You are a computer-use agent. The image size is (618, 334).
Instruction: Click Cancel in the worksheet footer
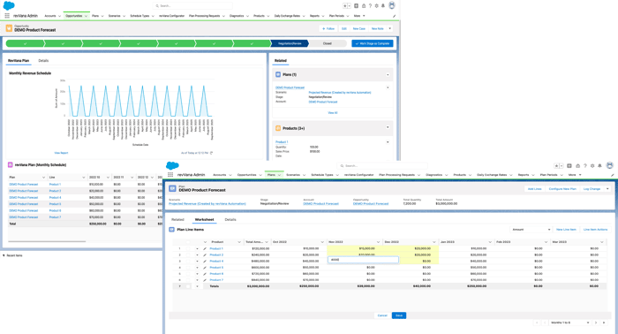382,315
